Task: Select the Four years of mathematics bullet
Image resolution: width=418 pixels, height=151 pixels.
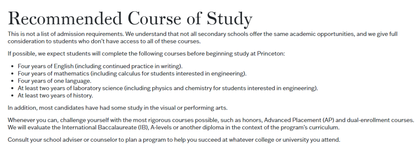Action: pyautogui.click(x=132, y=73)
